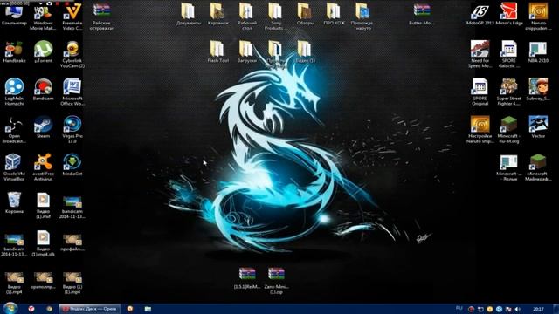
Task: Open Windows Explorer from the taskbar
Action: click(x=148, y=309)
